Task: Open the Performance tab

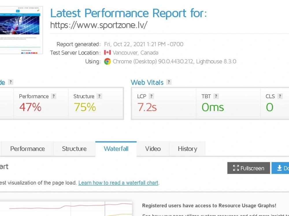Action: pos(27,149)
